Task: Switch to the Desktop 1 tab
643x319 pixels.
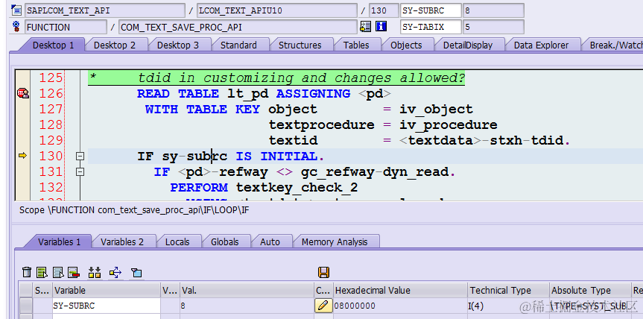Action: (x=54, y=45)
